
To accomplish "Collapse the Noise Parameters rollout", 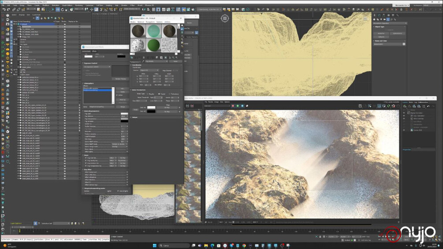I will (131, 90).
